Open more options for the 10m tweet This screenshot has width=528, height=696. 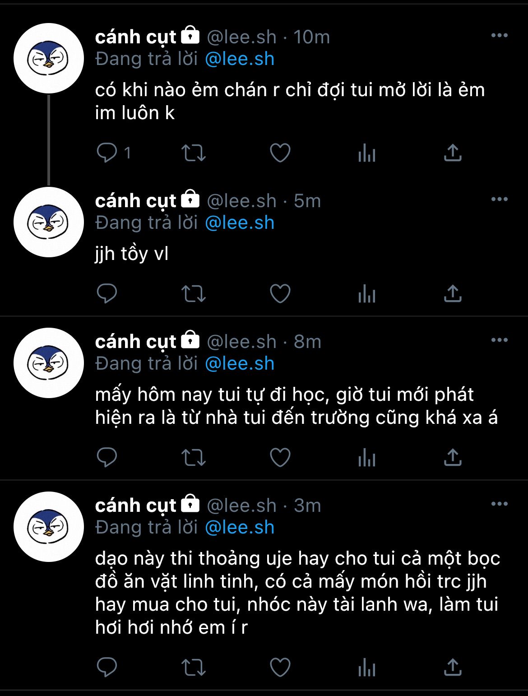pos(500,36)
